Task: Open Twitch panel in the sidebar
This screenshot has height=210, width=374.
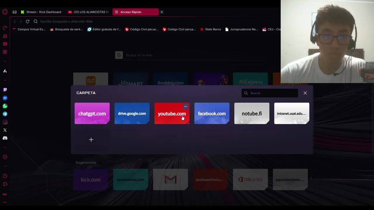Action: click(5, 90)
